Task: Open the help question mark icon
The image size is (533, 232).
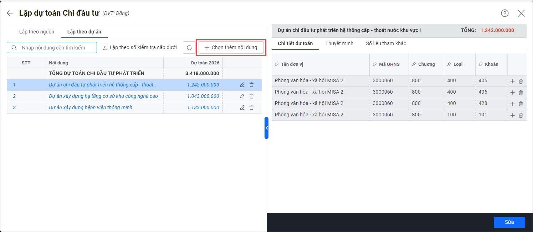Action: click(x=504, y=13)
